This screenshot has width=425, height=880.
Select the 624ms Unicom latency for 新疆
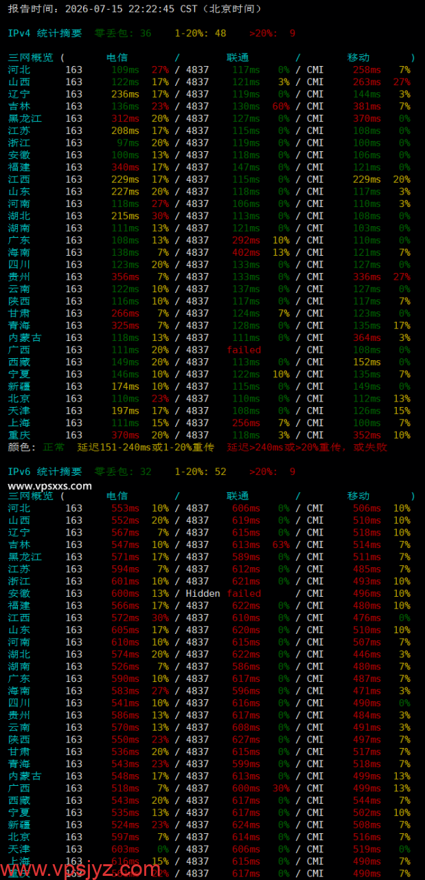(246, 825)
